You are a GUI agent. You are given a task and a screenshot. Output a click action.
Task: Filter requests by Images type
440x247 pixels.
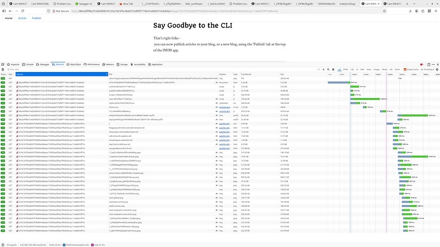click(377, 69)
